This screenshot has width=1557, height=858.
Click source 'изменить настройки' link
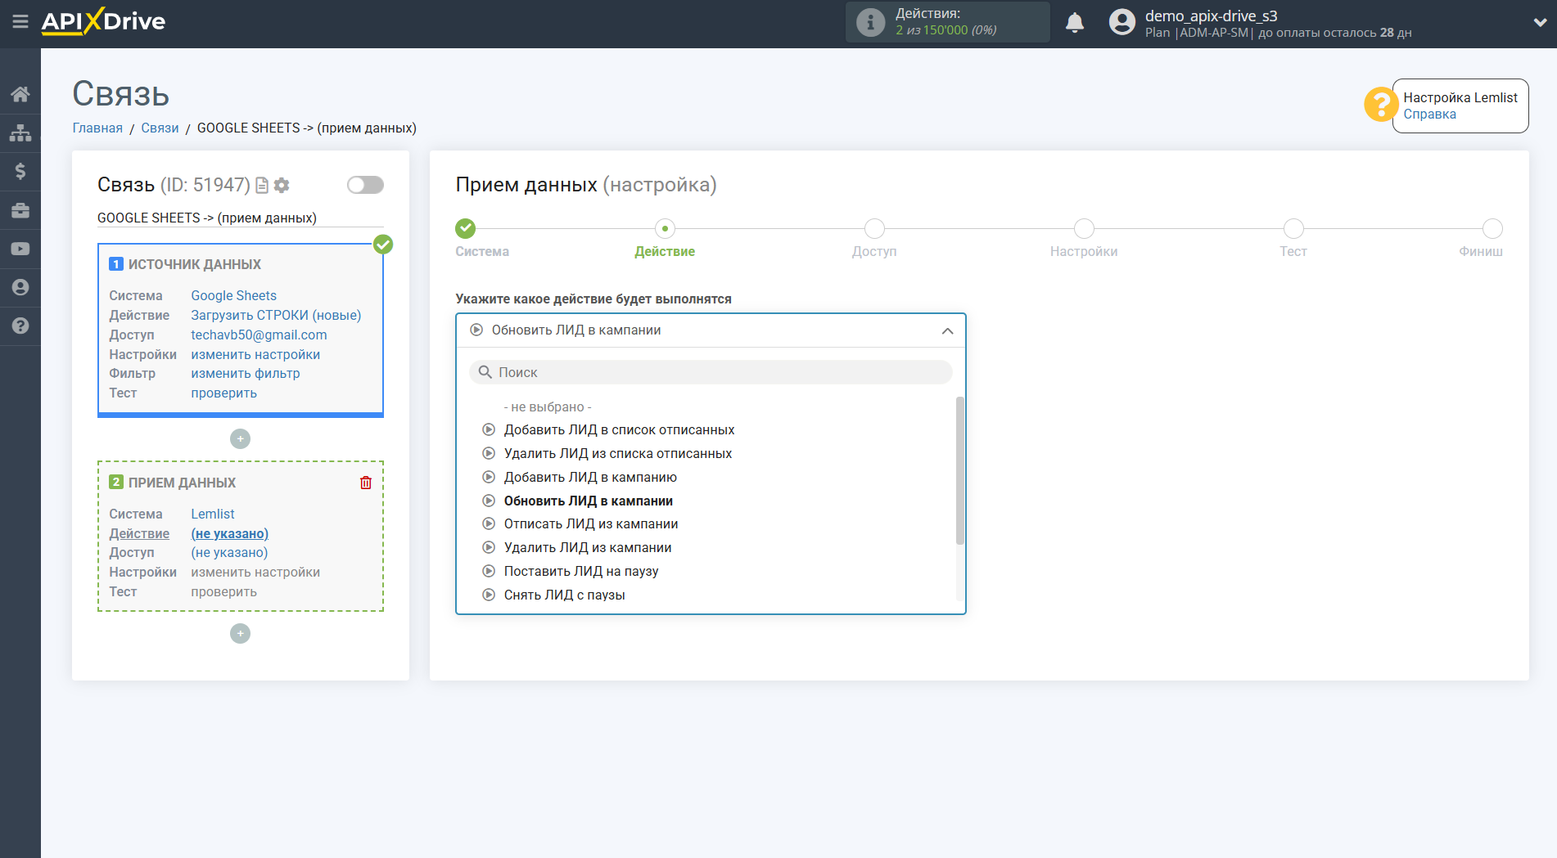click(255, 355)
